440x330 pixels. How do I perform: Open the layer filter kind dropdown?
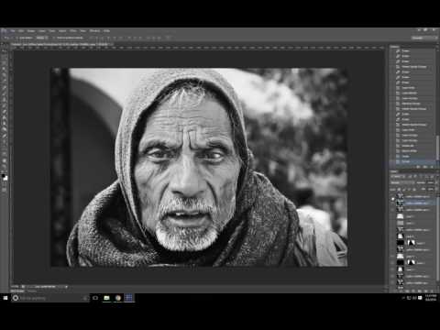[398, 177]
